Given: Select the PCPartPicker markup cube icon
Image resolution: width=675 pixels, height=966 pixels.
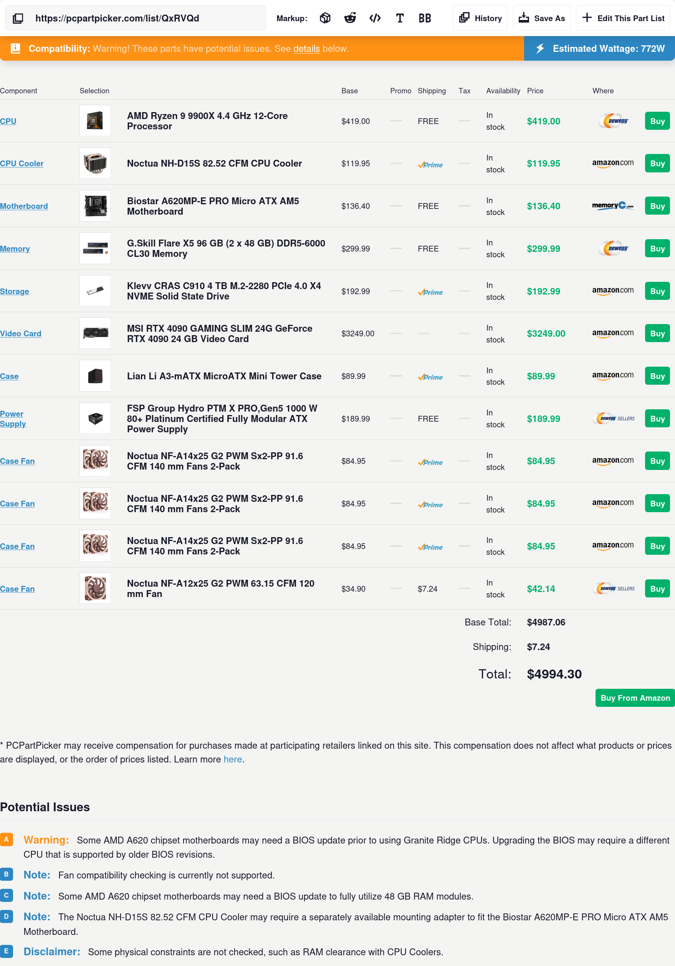Looking at the screenshot, I should point(325,18).
